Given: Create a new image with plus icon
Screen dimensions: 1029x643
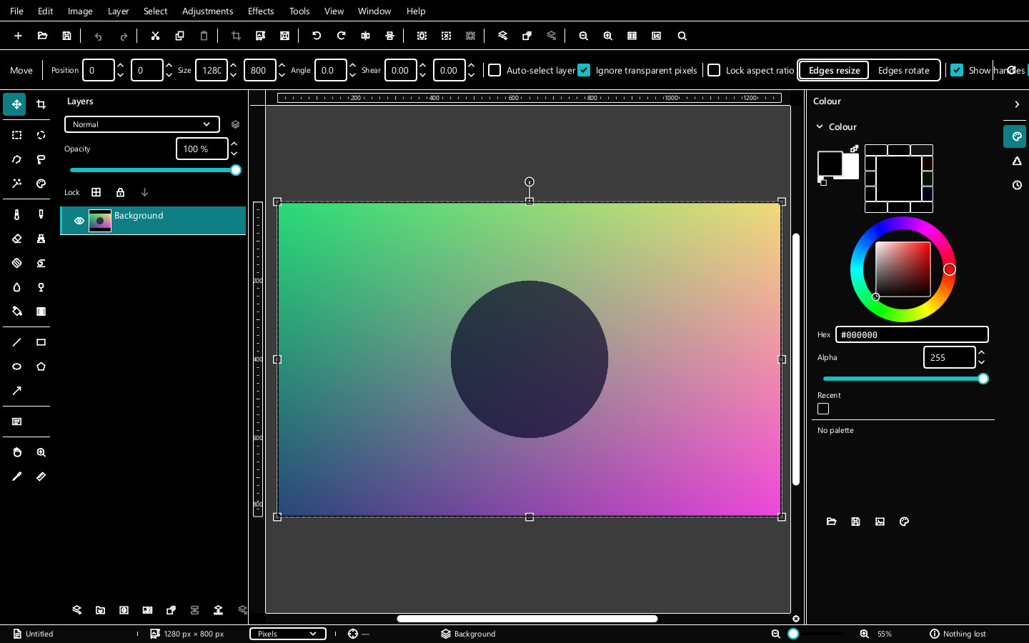Looking at the screenshot, I should pos(18,36).
